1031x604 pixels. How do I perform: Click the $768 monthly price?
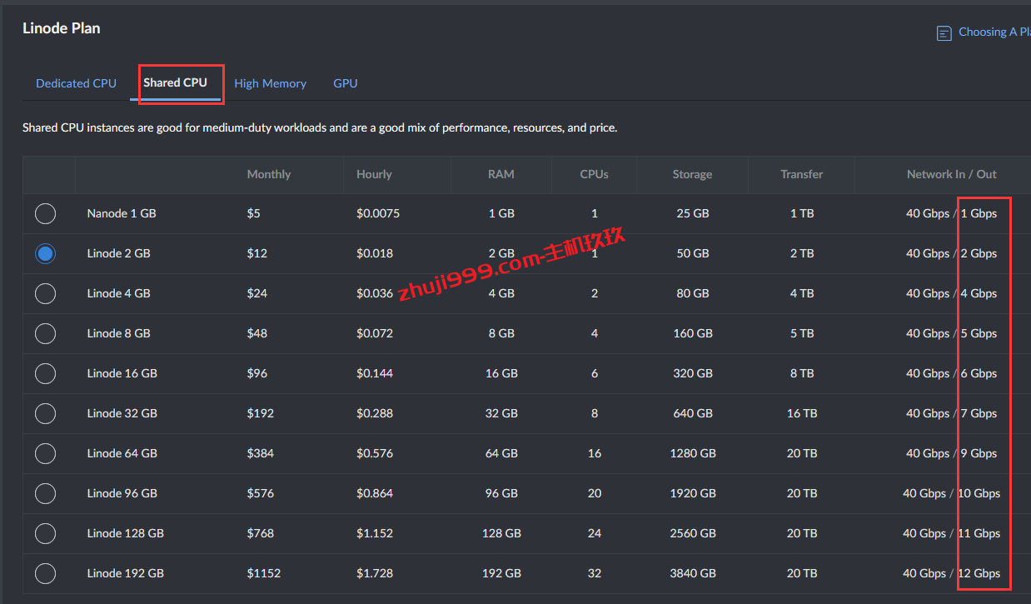pos(261,533)
